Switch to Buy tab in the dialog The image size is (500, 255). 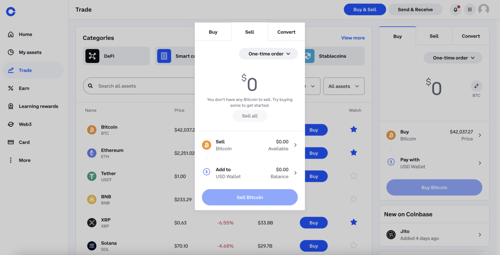tap(213, 32)
